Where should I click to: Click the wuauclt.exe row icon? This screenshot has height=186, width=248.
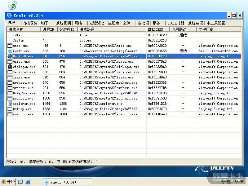pos(10,114)
